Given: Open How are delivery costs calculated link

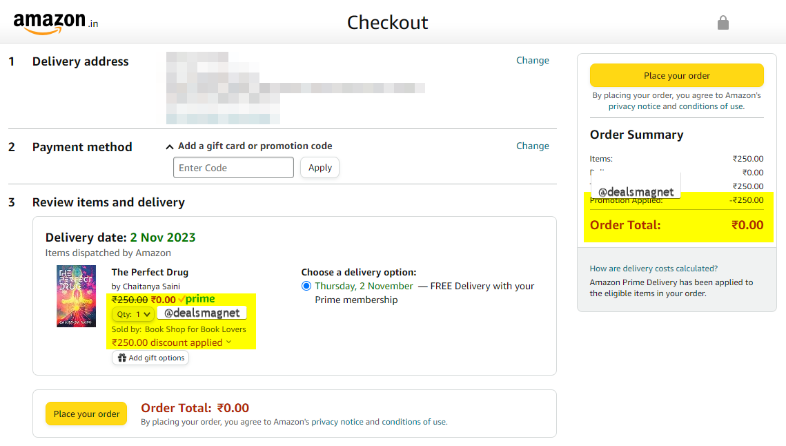Looking at the screenshot, I should [654, 269].
